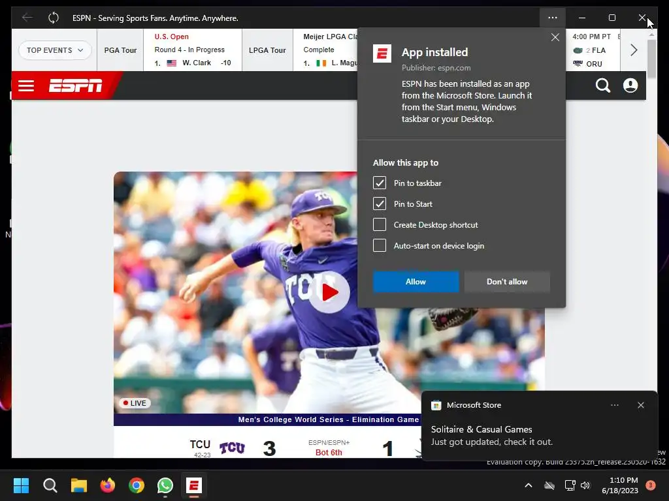Image resolution: width=669 pixels, height=501 pixels.
Task: Open the Windows Start button
Action: [21, 485]
